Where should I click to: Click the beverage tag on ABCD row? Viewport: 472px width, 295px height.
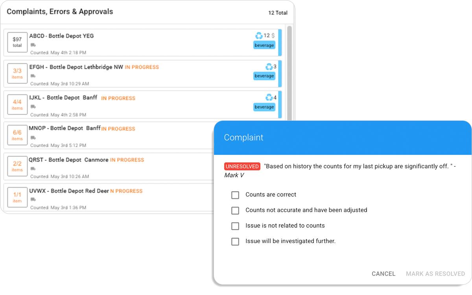pyautogui.click(x=264, y=45)
